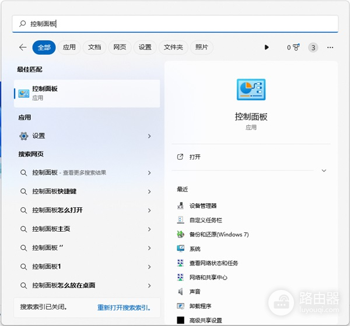Click the 控制面板主页 suggestion text

tap(51, 229)
